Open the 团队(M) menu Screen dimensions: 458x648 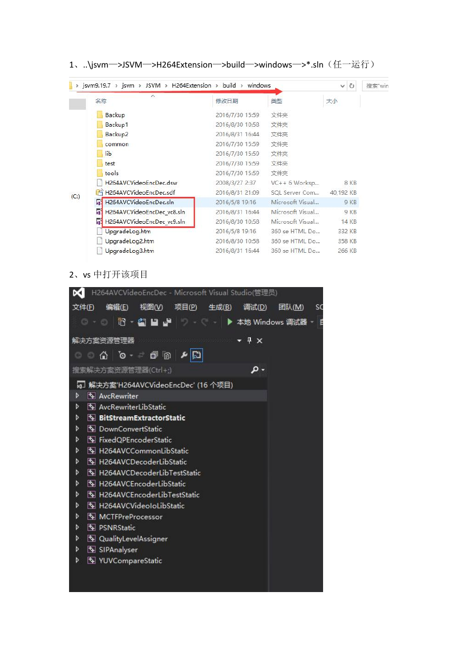coord(291,307)
